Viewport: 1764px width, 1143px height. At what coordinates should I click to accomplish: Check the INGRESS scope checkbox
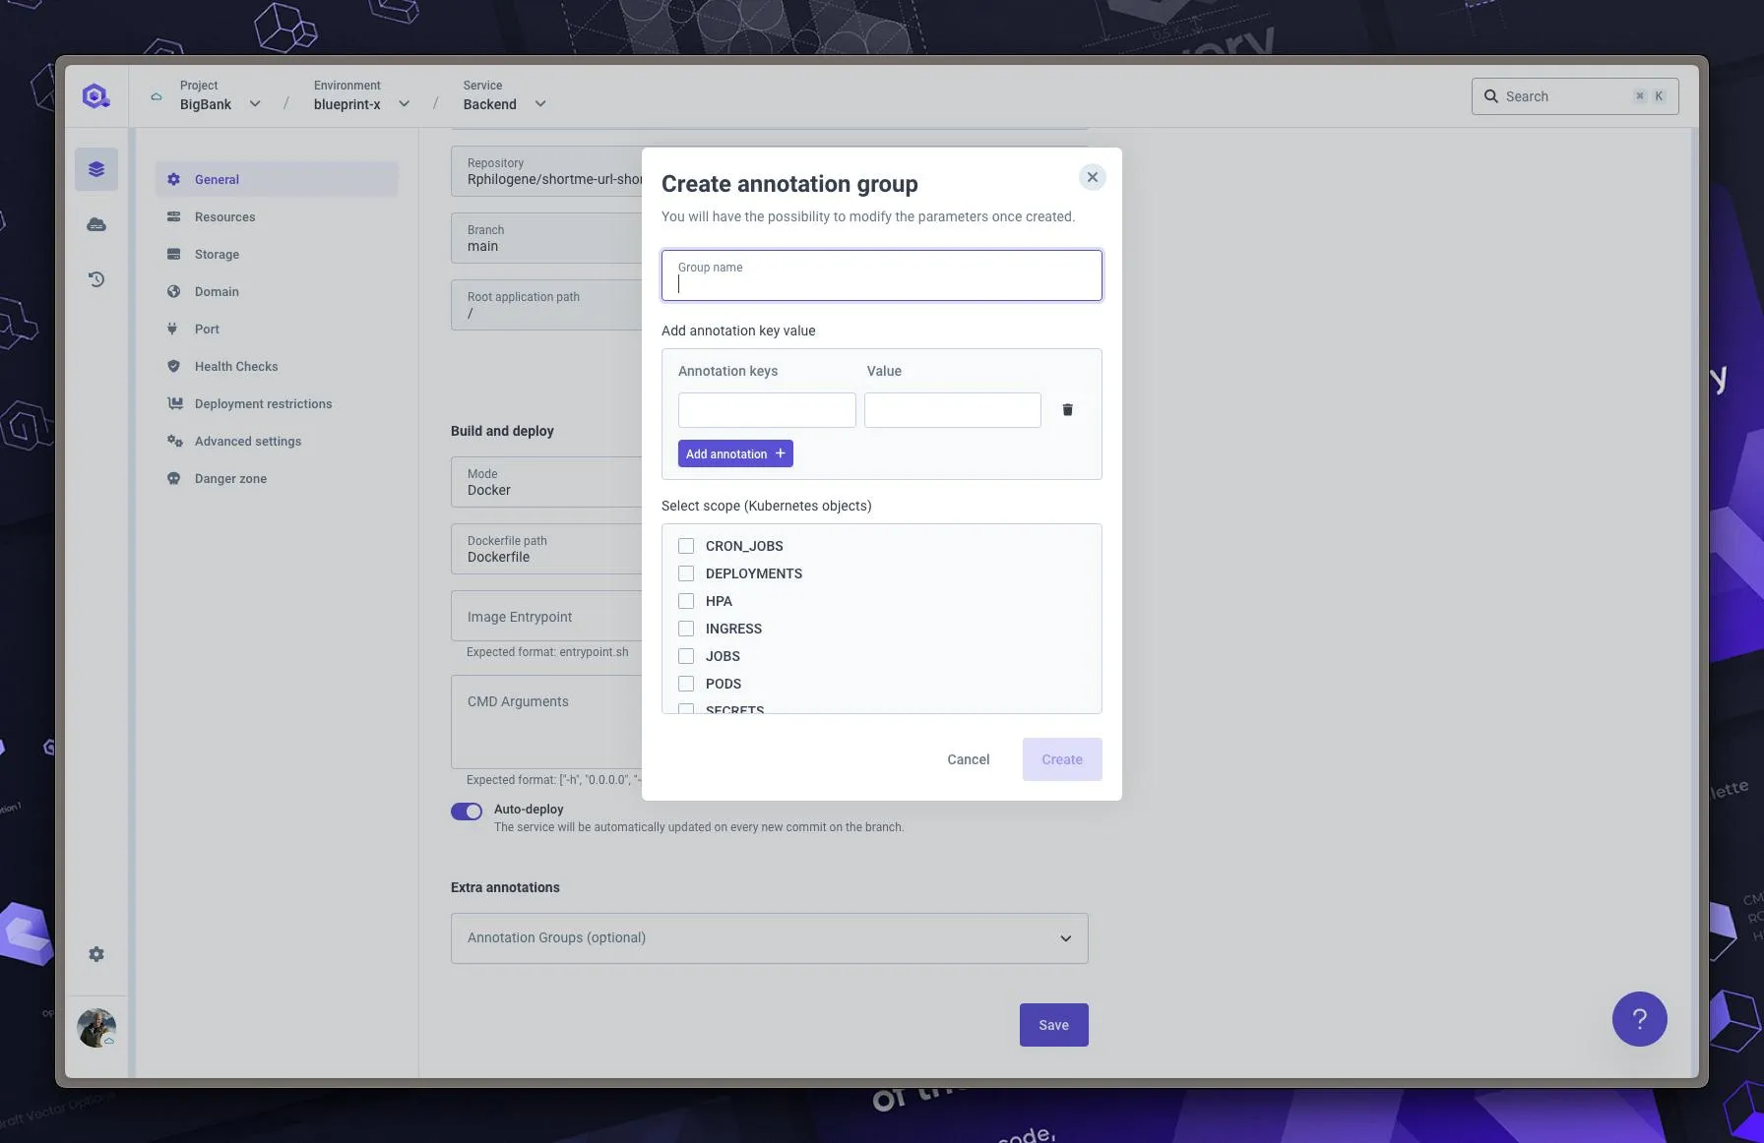click(x=686, y=629)
